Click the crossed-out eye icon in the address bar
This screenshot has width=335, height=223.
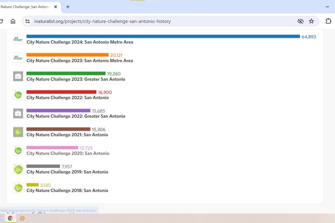click(x=301, y=21)
